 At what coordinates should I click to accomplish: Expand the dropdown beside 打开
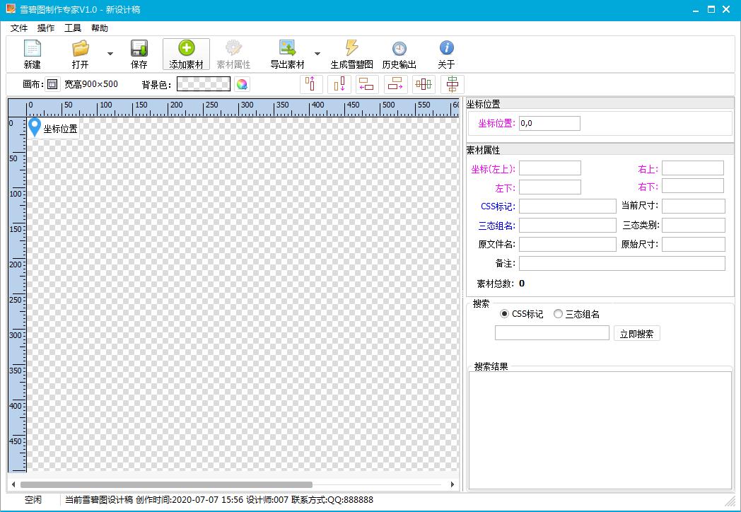[110, 54]
